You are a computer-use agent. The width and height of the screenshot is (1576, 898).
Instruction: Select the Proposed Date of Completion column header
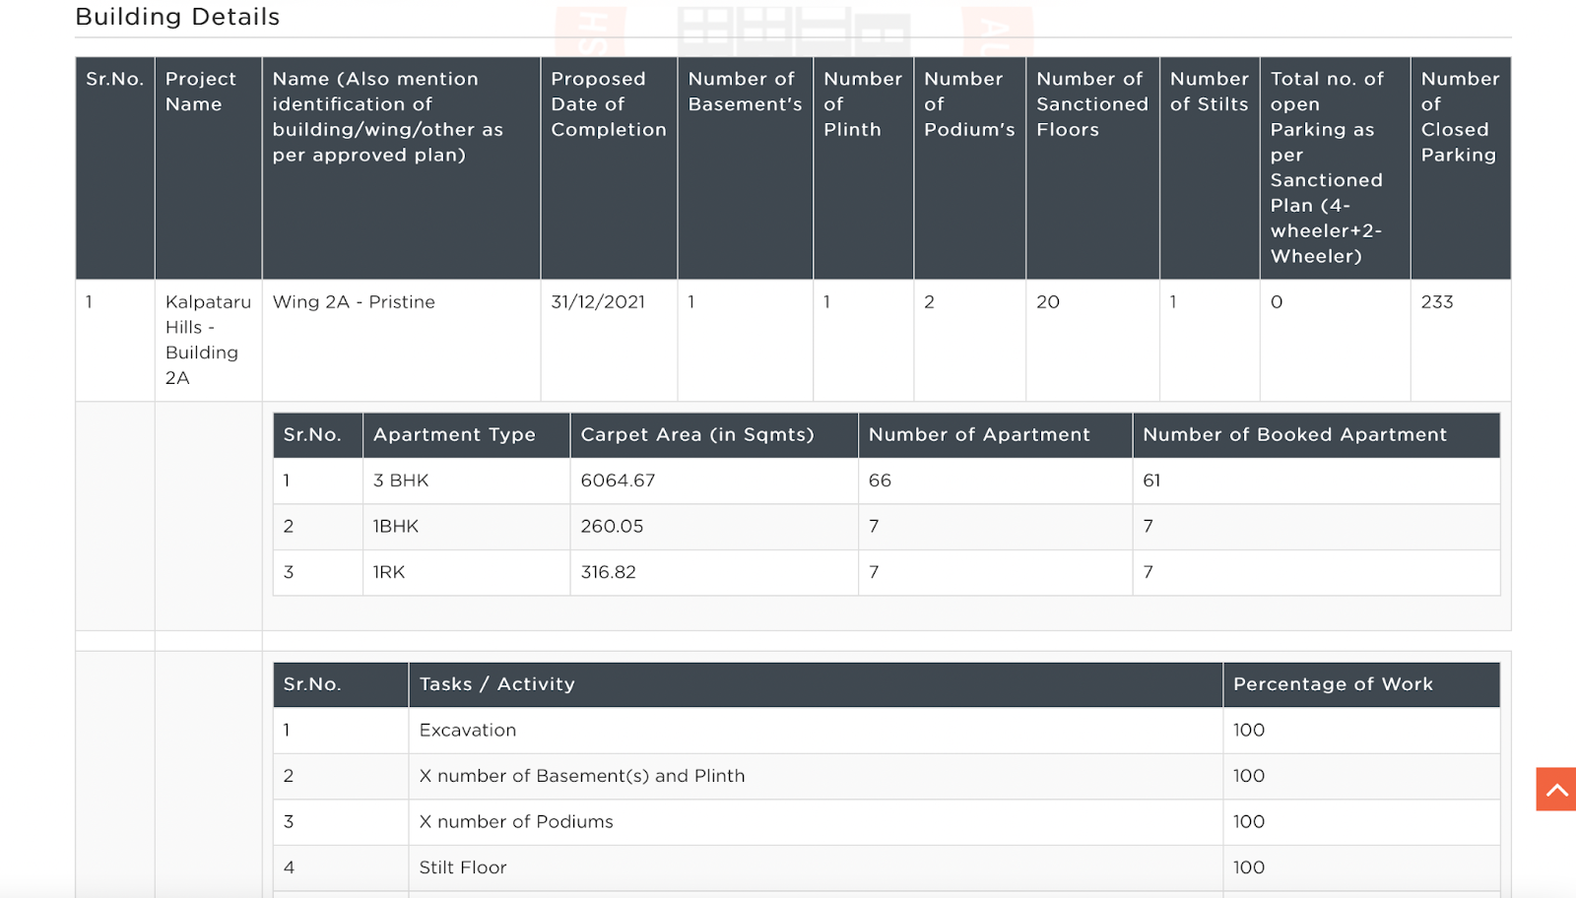click(609, 168)
